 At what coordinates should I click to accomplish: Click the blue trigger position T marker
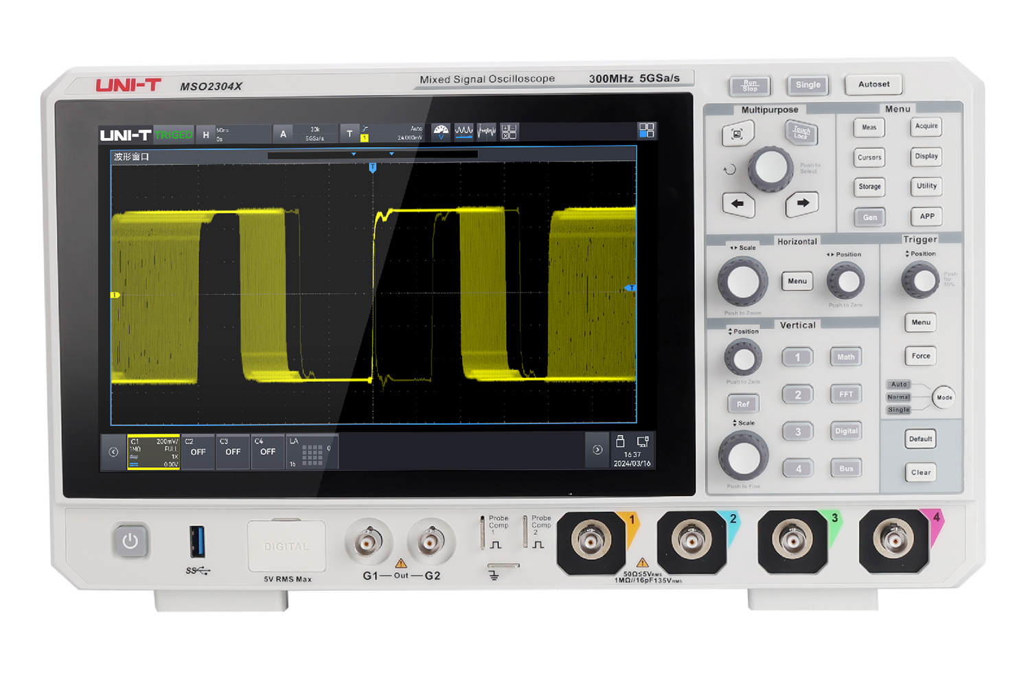point(373,167)
